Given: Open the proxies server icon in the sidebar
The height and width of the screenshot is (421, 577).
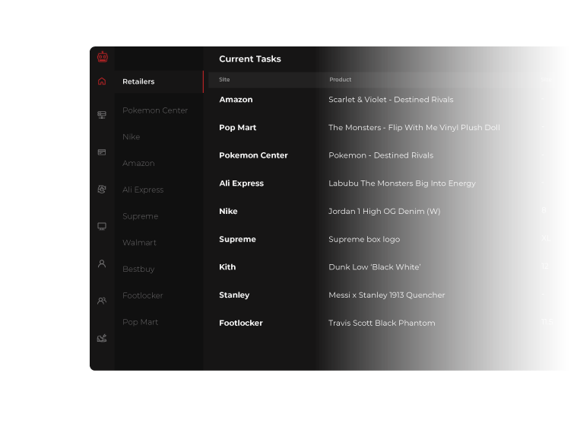Looking at the screenshot, I should point(102,115).
